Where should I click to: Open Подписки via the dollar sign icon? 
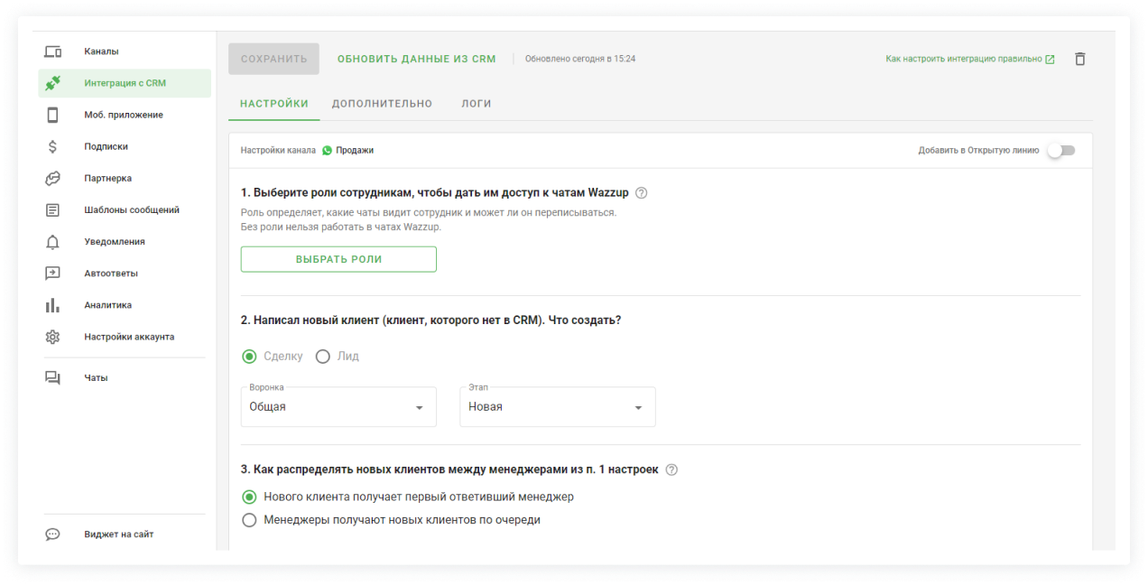click(52, 146)
